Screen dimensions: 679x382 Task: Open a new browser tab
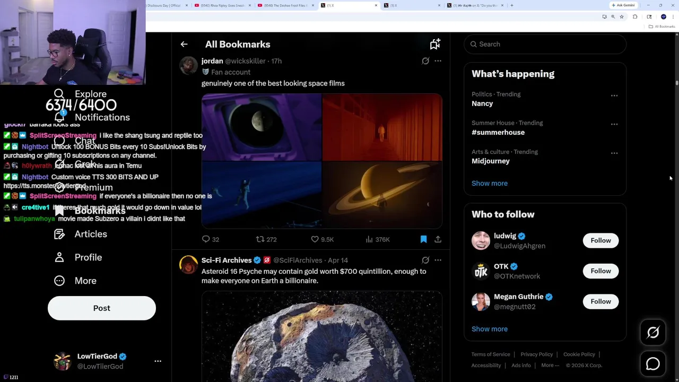512,5
